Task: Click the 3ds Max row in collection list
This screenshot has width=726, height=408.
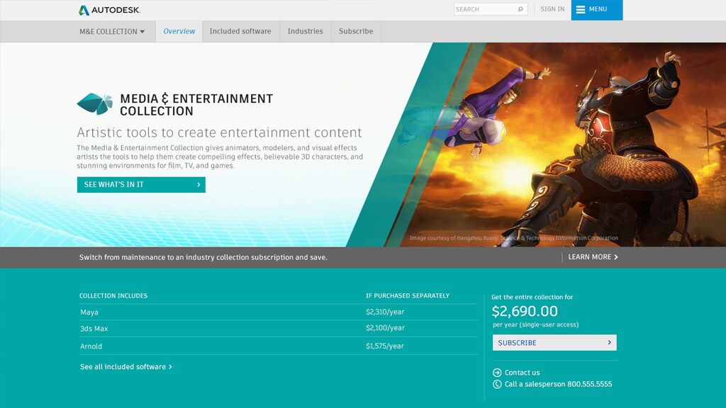Action: pos(278,329)
